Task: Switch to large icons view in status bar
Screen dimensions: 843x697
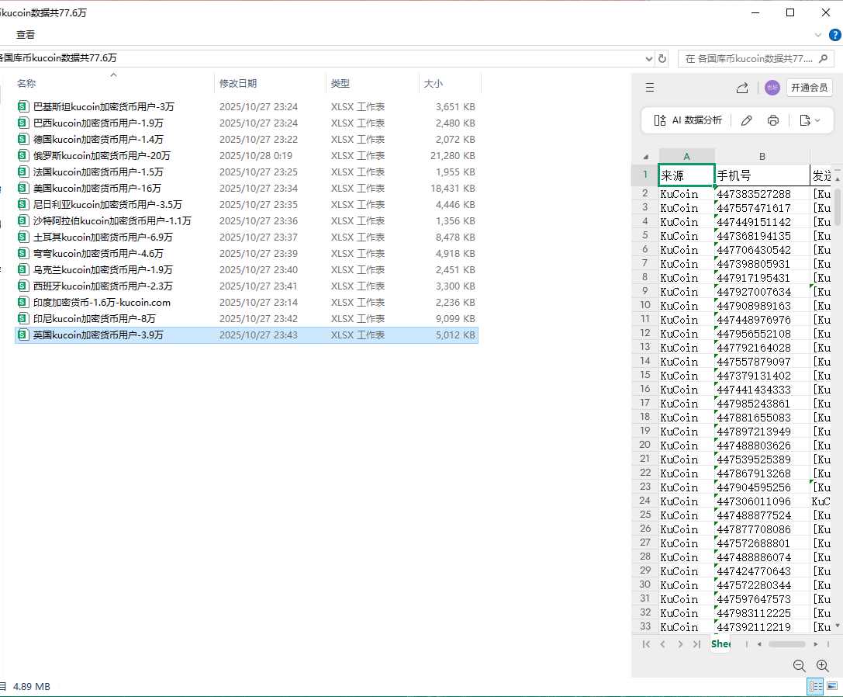Action: 832,686
